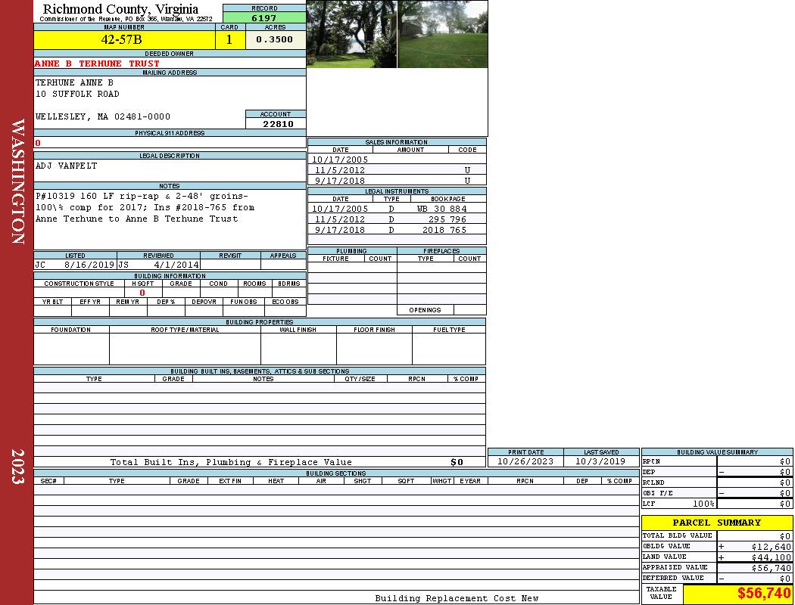
Task: Select the acres value 0.3500
Action: point(274,40)
